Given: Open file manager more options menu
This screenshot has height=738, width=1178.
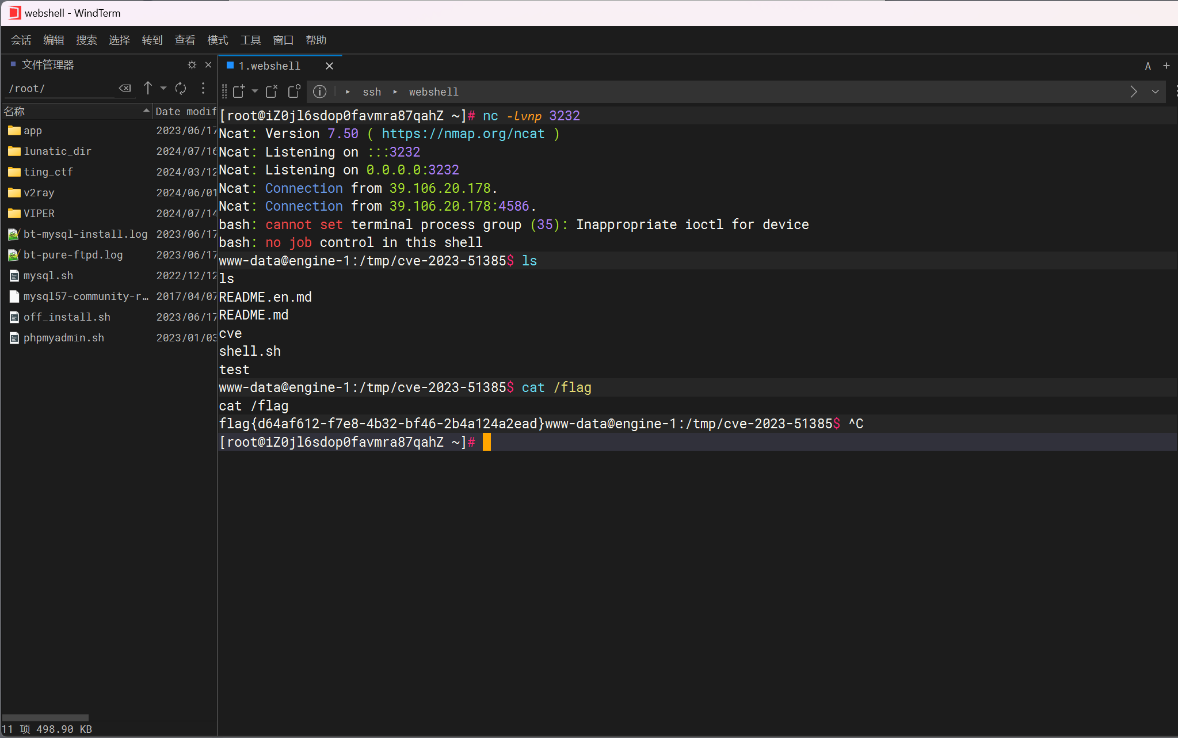Looking at the screenshot, I should [203, 88].
